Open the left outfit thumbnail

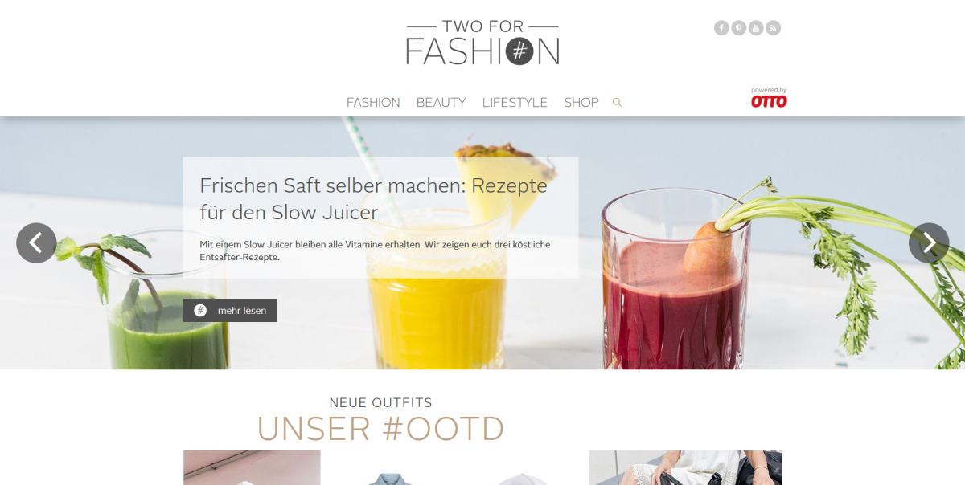click(x=252, y=467)
